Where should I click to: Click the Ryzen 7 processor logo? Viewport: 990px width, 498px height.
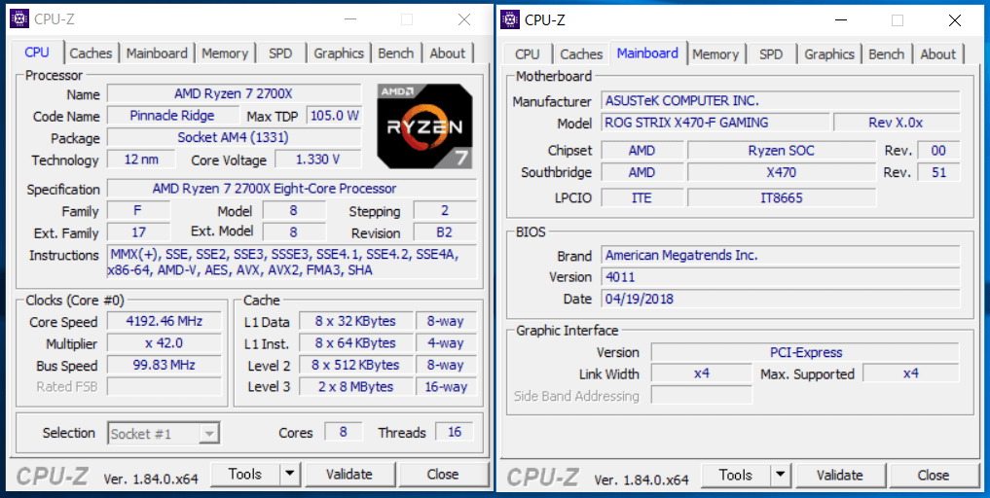pos(425,125)
